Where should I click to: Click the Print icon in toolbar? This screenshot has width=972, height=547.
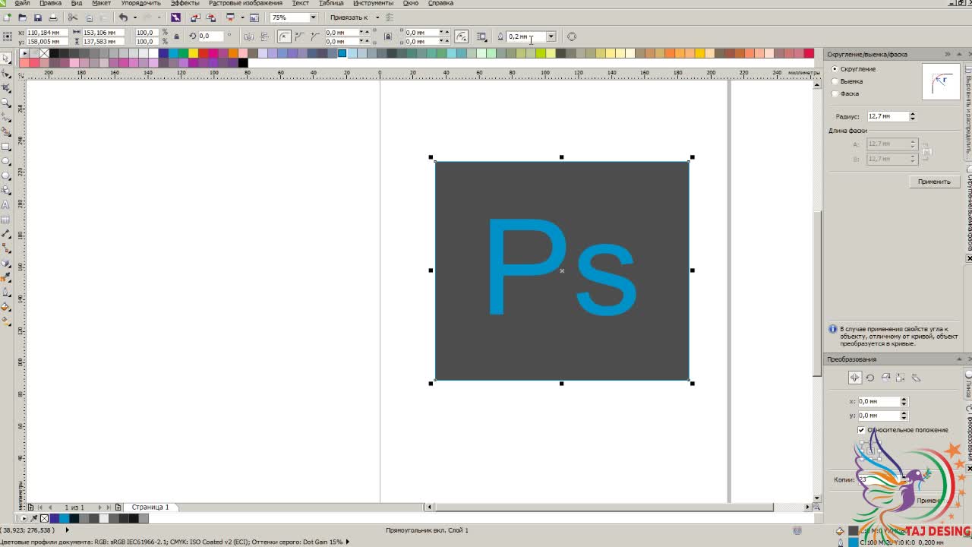(52, 17)
